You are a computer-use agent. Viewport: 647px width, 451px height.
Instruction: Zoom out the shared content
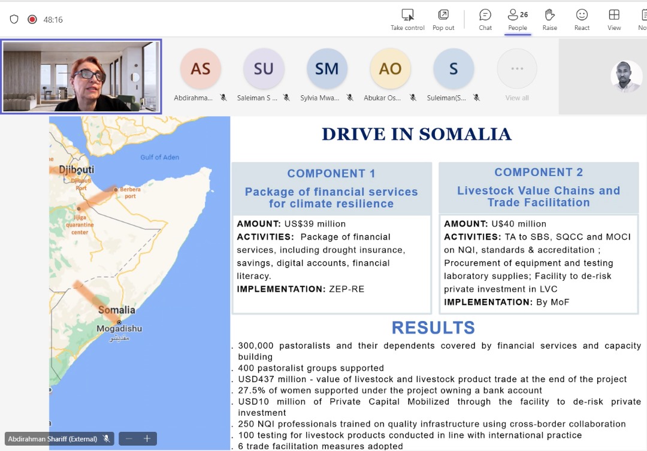coord(129,438)
